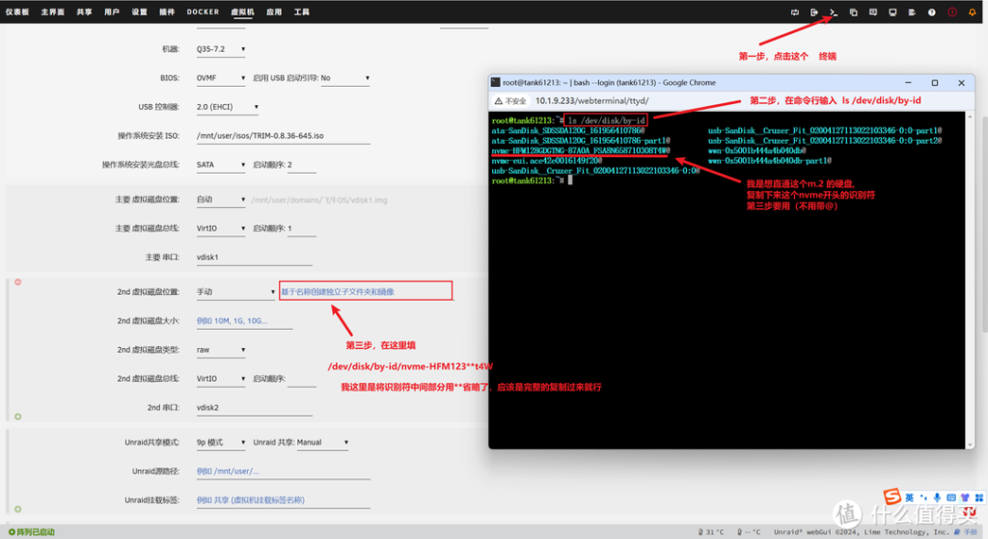This screenshot has width=988, height=539.
Task: Open the orange notification bell
Action: click(x=972, y=12)
